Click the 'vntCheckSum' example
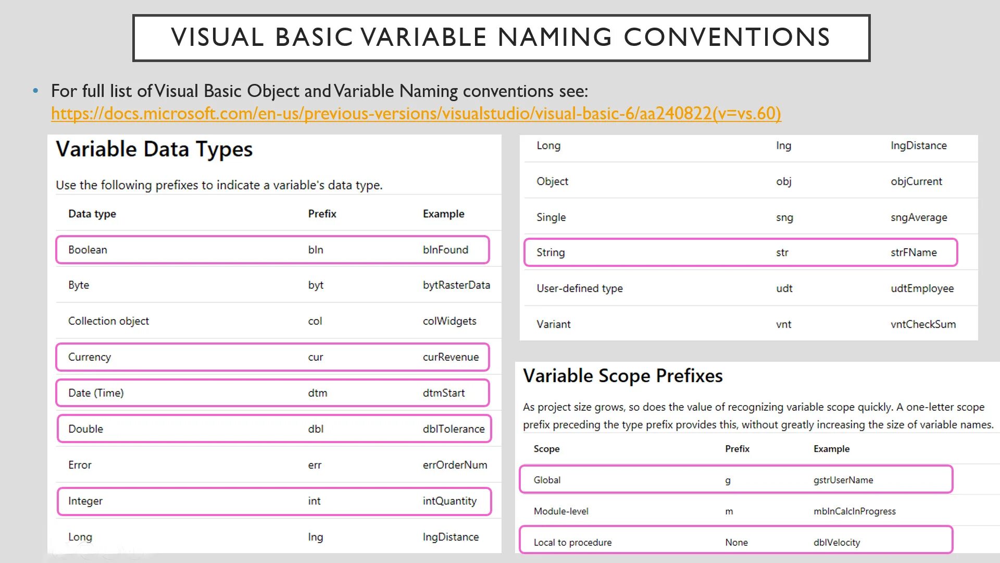This screenshot has width=1000, height=563. (x=923, y=324)
